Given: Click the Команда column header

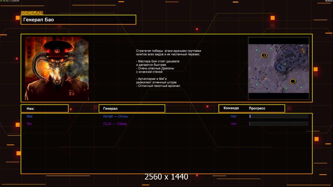Looking at the screenshot, I should click(231, 108).
